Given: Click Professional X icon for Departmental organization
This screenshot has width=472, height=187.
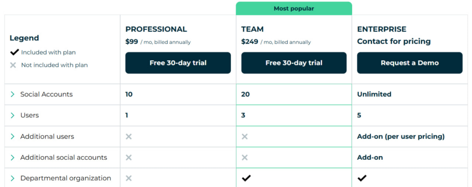Looking at the screenshot, I should pyautogui.click(x=129, y=178).
